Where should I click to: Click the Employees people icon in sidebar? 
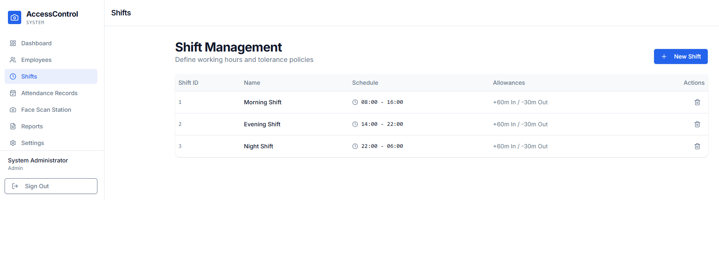click(x=13, y=60)
